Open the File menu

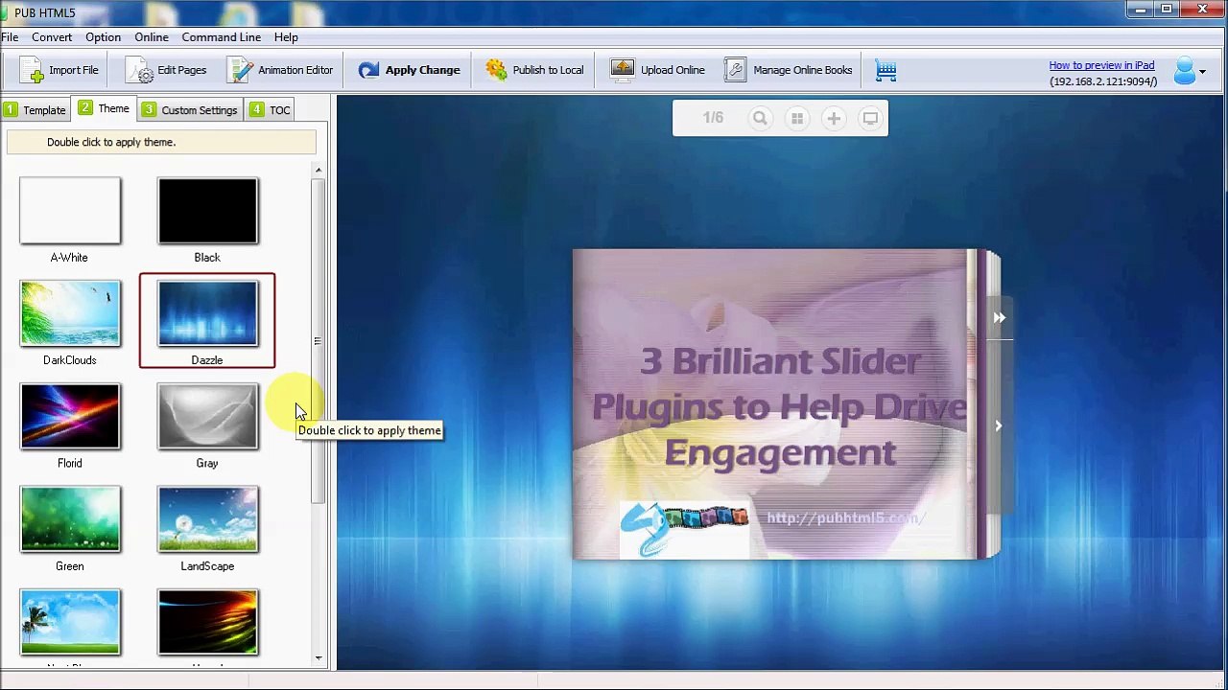click(x=10, y=37)
